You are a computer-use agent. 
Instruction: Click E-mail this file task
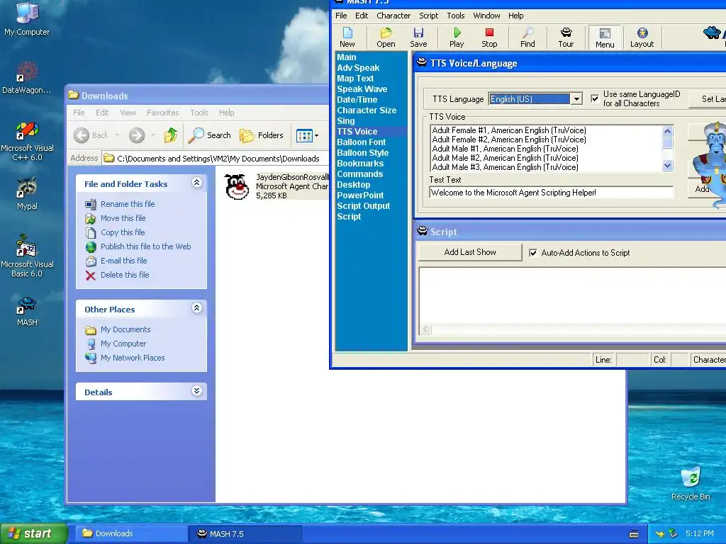point(123,261)
